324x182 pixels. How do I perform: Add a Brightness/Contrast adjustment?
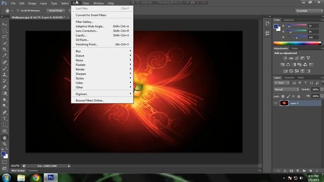[285, 58]
